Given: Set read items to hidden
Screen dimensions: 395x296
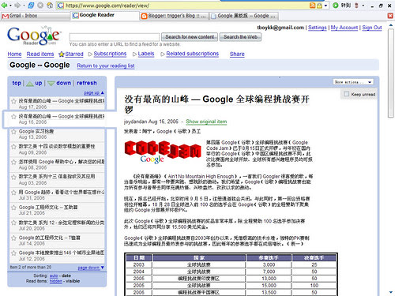Looking at the screenshot, I should tap(56, 281).
